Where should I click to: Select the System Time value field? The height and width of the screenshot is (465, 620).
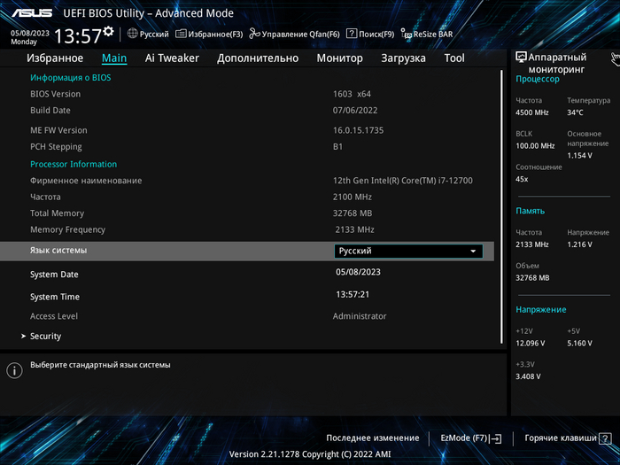pos(353,294)
